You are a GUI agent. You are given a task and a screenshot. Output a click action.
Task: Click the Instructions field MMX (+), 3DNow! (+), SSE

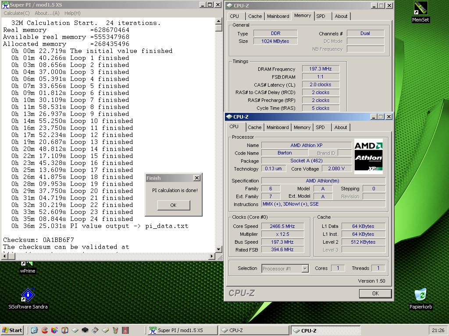click(323, 204)
